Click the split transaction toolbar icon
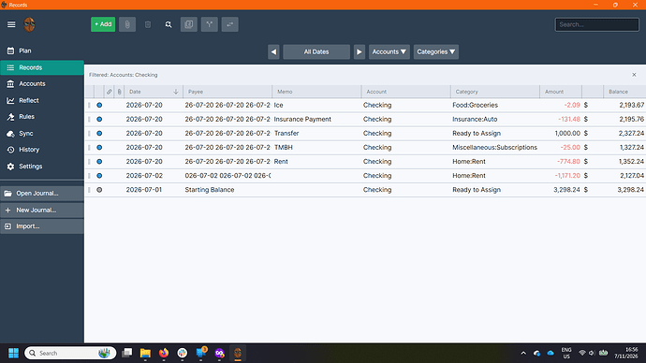 (x=210, y=24)
